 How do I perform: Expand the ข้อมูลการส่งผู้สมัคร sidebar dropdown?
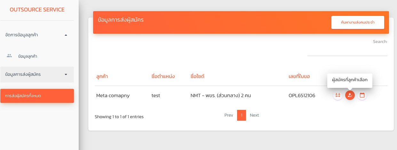pyautogui.click(x=66, y=75)
